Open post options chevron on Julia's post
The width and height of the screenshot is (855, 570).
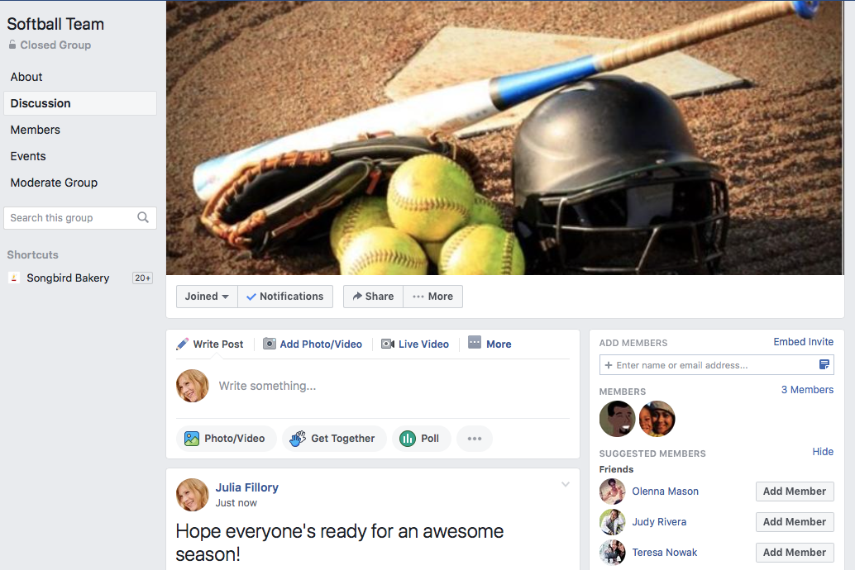point(566,485)
